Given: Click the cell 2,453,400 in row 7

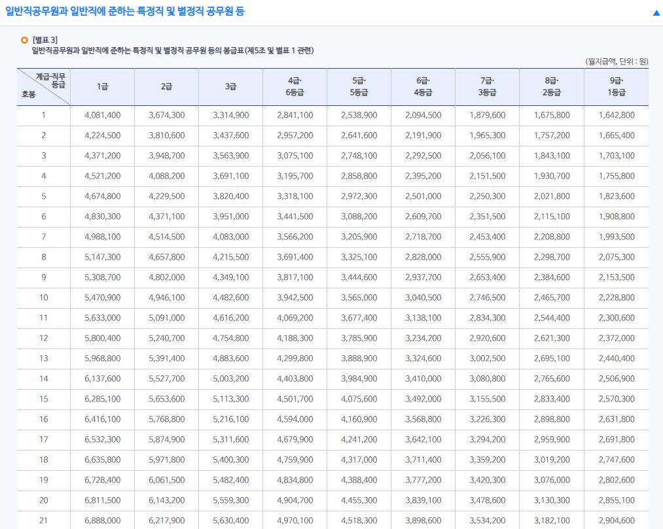Looking at the screenshot, I should [x=487, y=237].
